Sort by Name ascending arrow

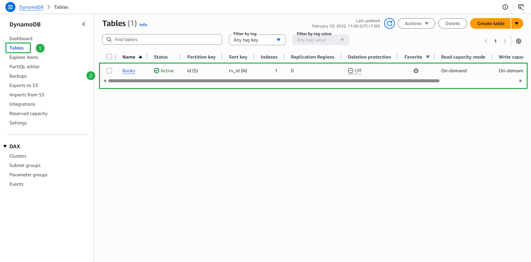pos(140,57)
